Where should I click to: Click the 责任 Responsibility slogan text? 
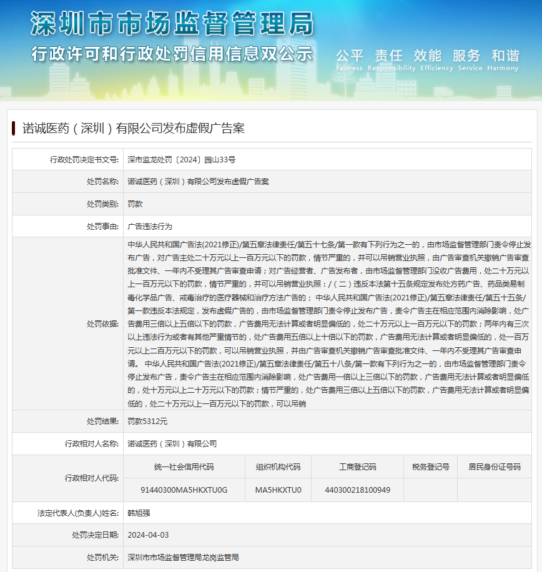(x=391, y=60)
